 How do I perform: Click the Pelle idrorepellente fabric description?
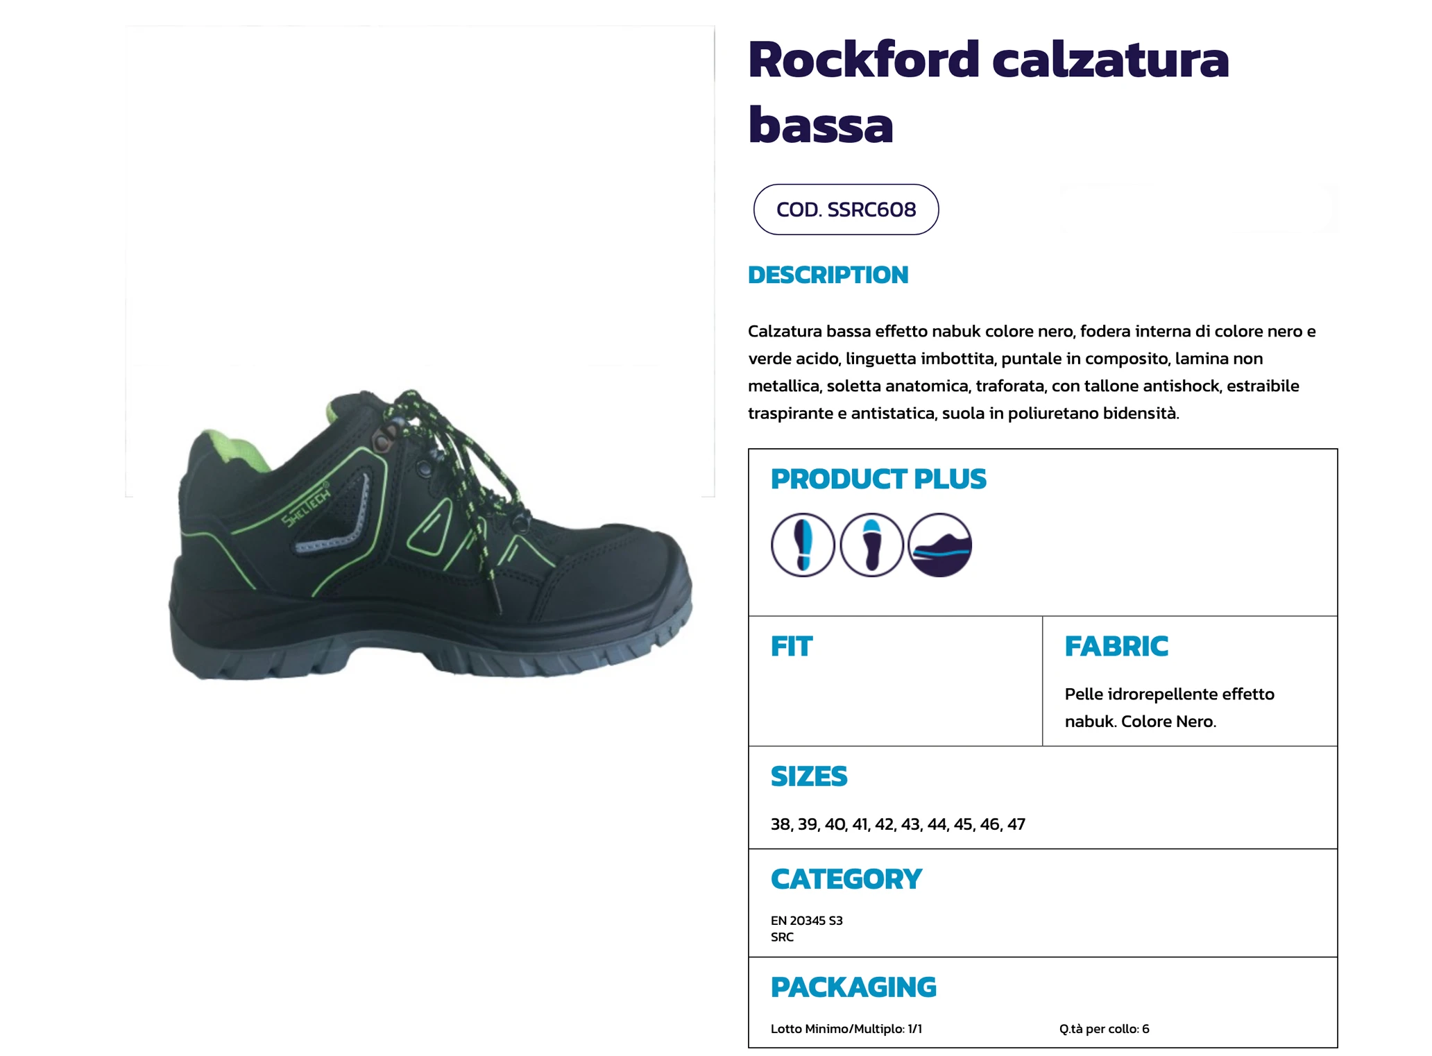[x=1170, y=708]
